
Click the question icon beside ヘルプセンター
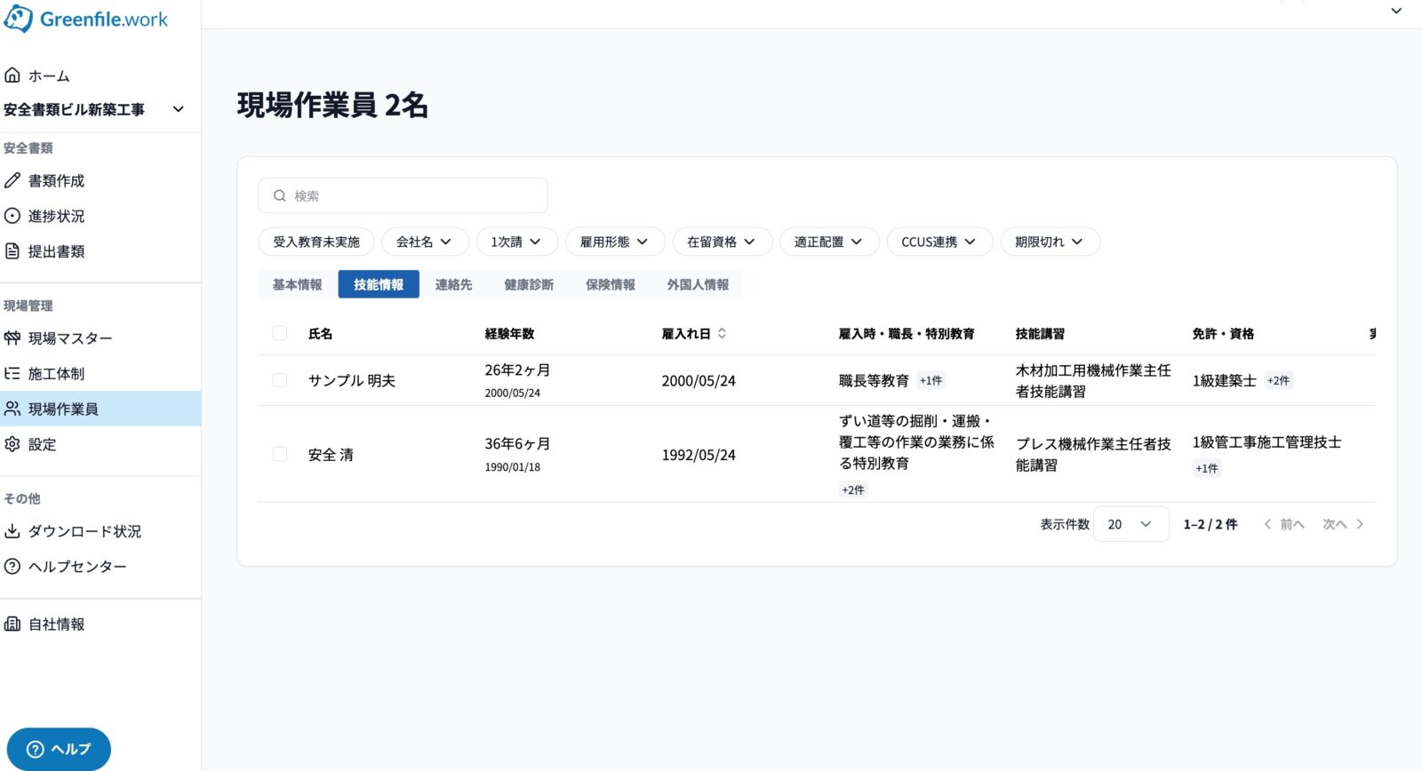coord(12,566)
